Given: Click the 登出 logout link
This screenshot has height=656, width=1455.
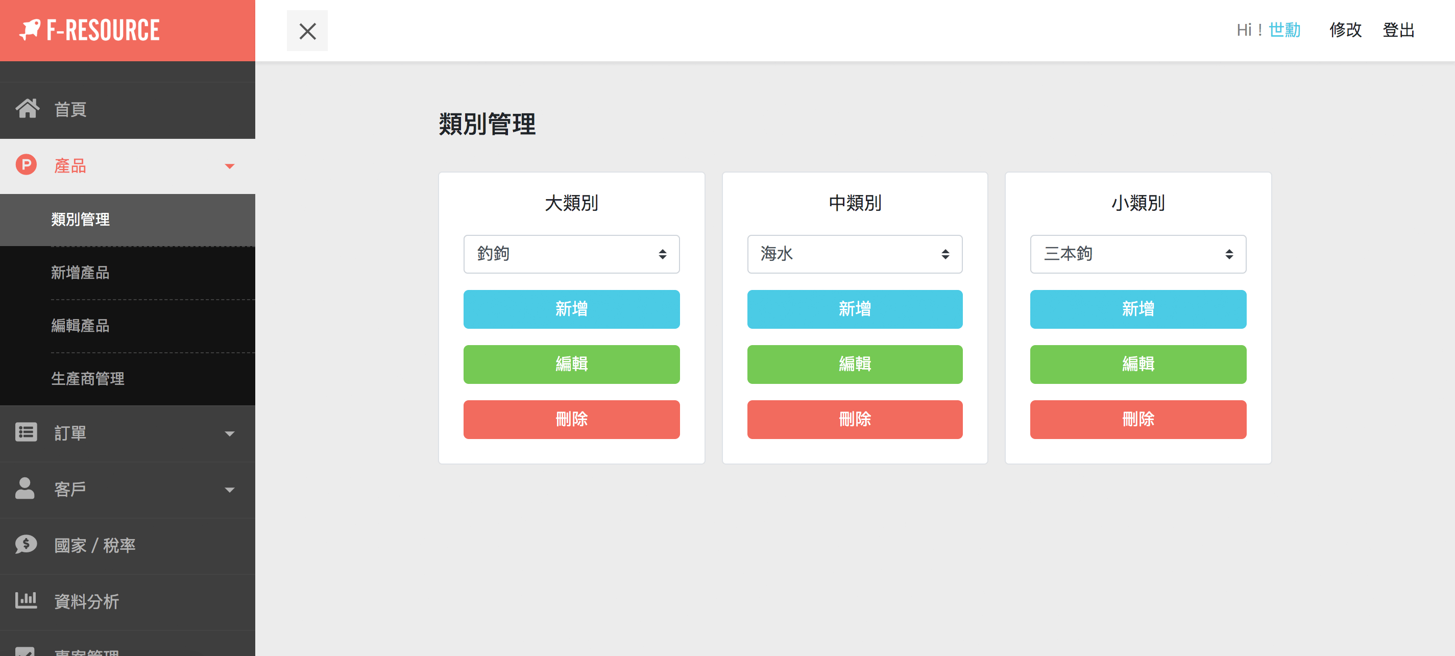Looking at the screenshot, I should (x=1398, y=30).
